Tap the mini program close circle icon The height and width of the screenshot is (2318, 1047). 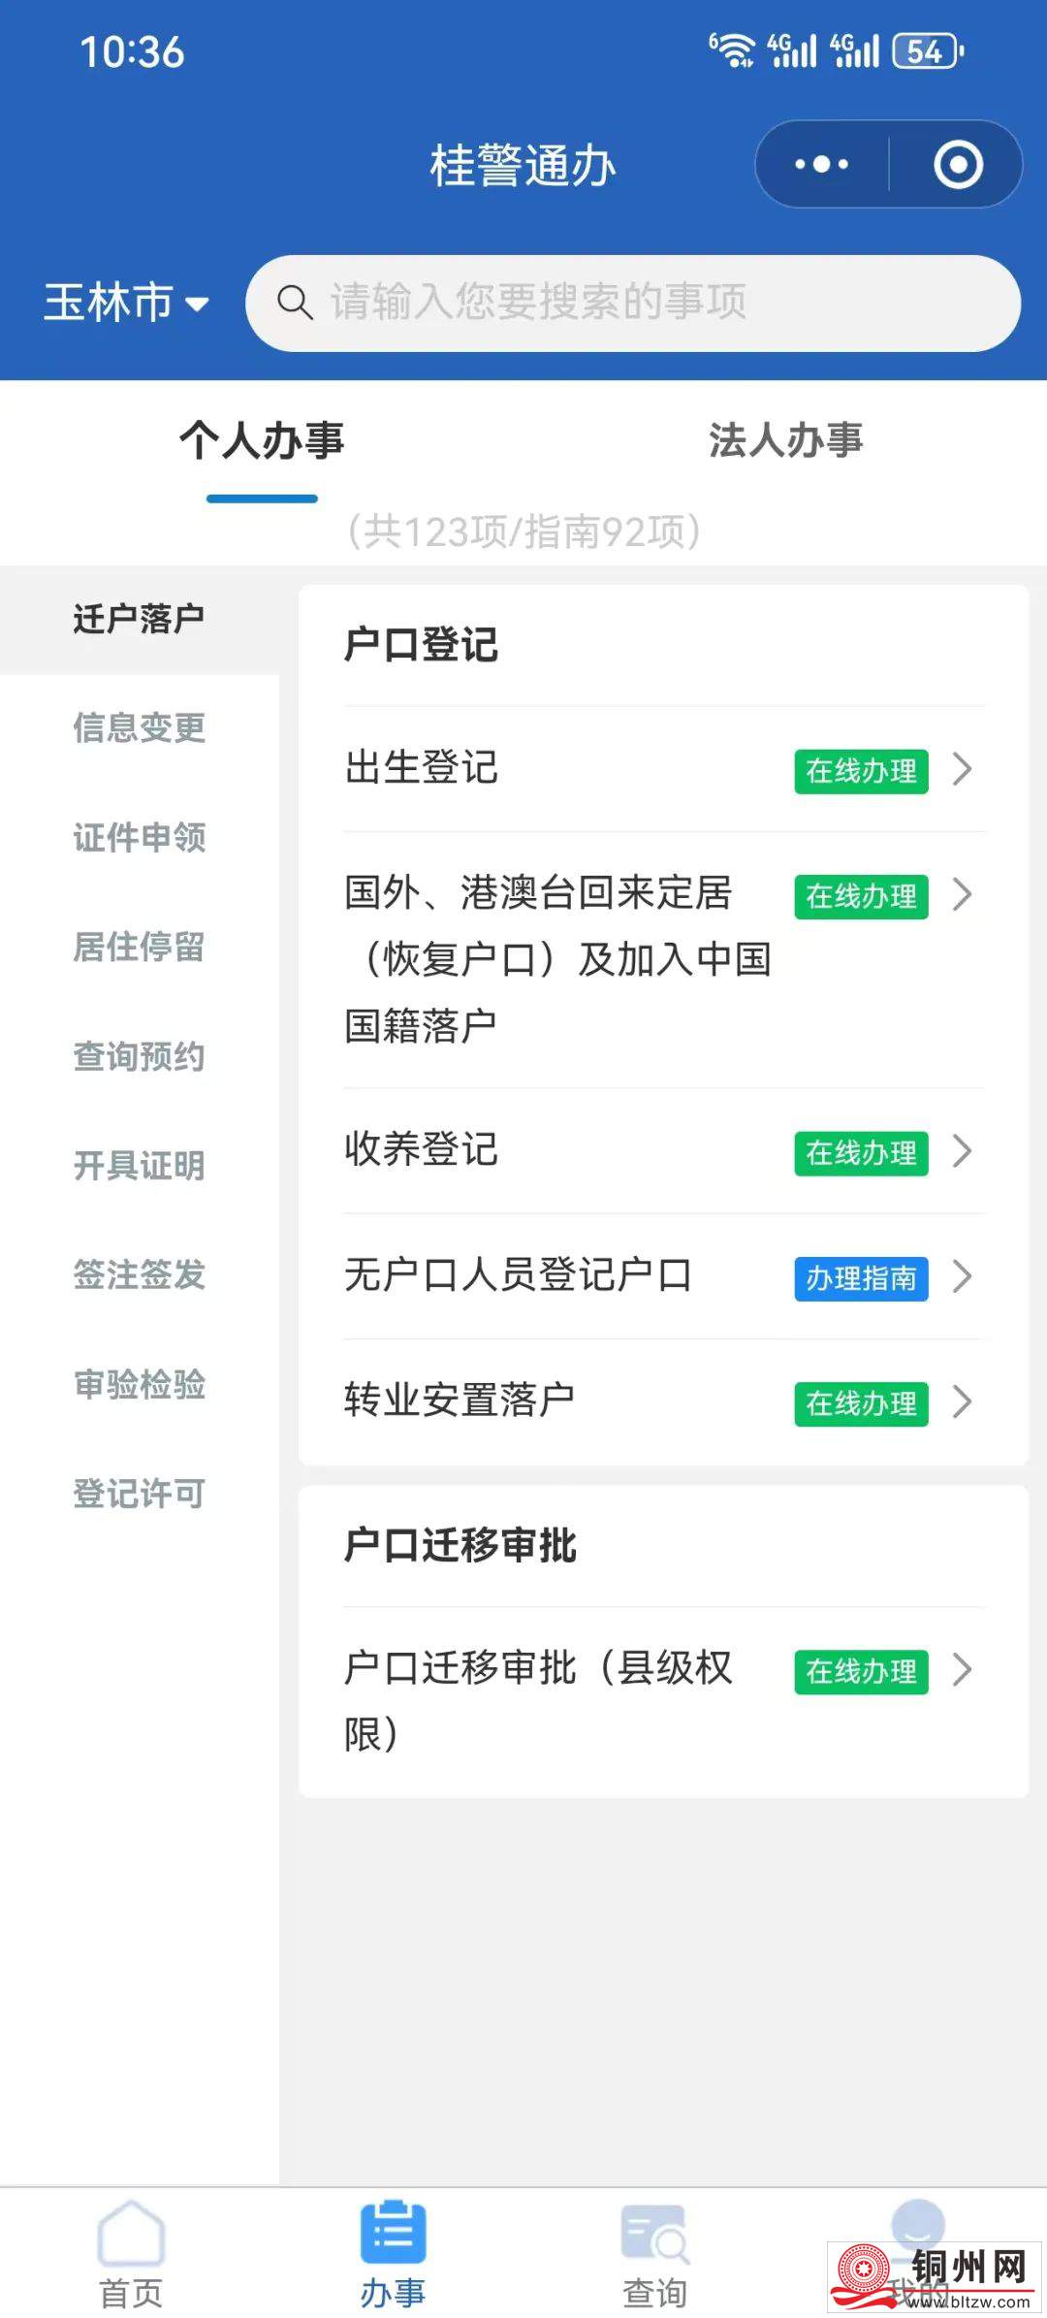pos(958,165)
